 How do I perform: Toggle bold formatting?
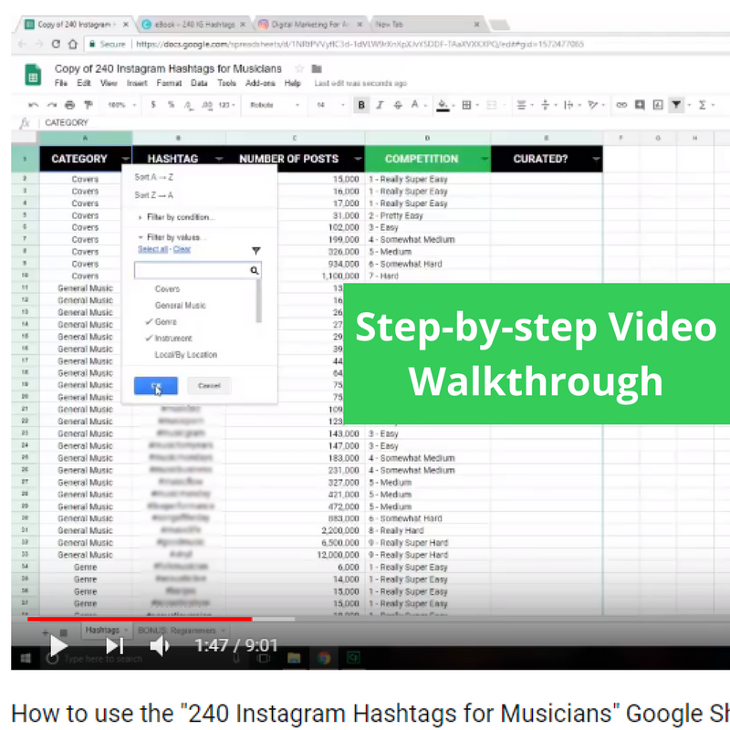click(x=360, y=105)
